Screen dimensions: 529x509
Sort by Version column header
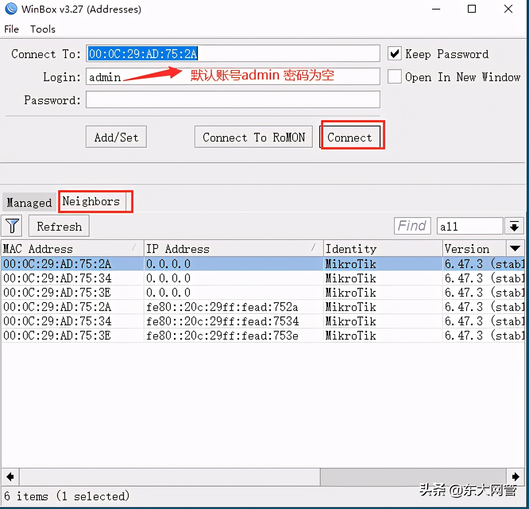coord(474,249)
